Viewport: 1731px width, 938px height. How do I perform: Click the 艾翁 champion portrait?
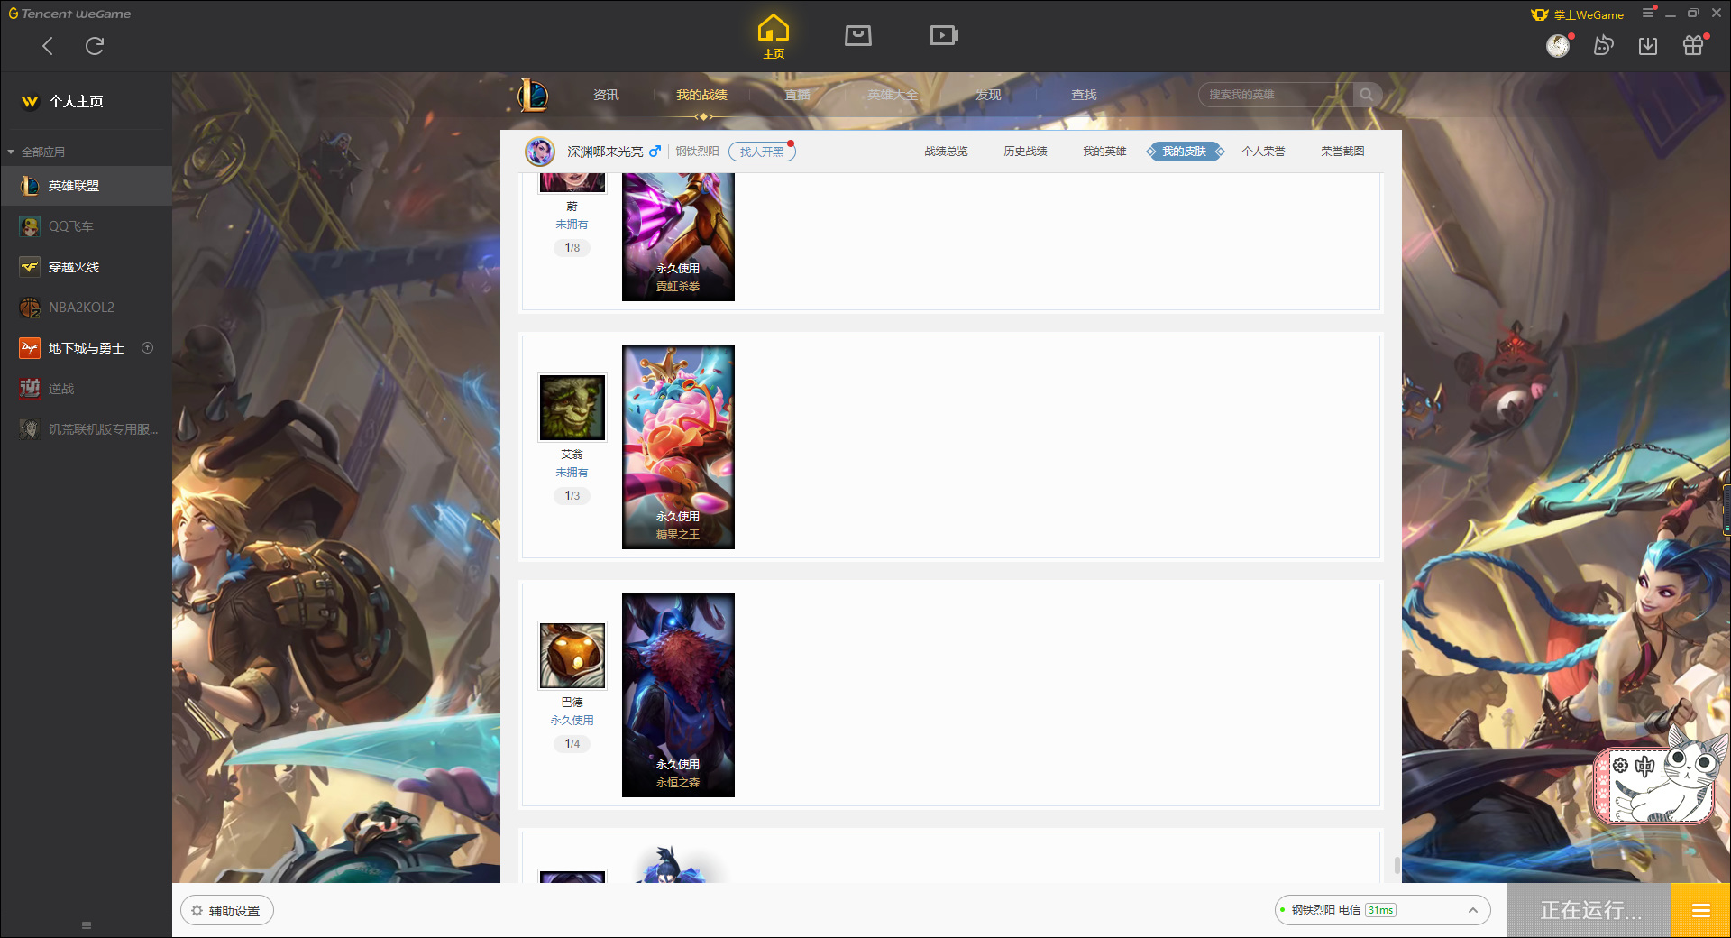pyautogui.click(x=572, y=408)
